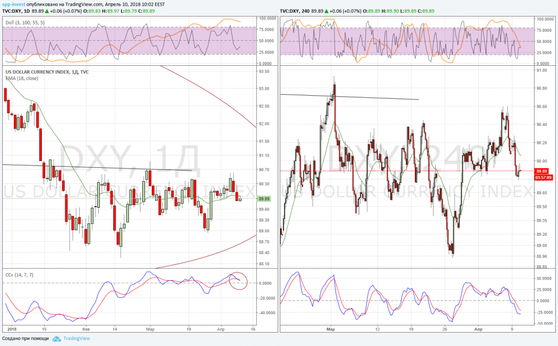
Task: Click green 89.89 price label on daily chart
Action: click(264, 199)
